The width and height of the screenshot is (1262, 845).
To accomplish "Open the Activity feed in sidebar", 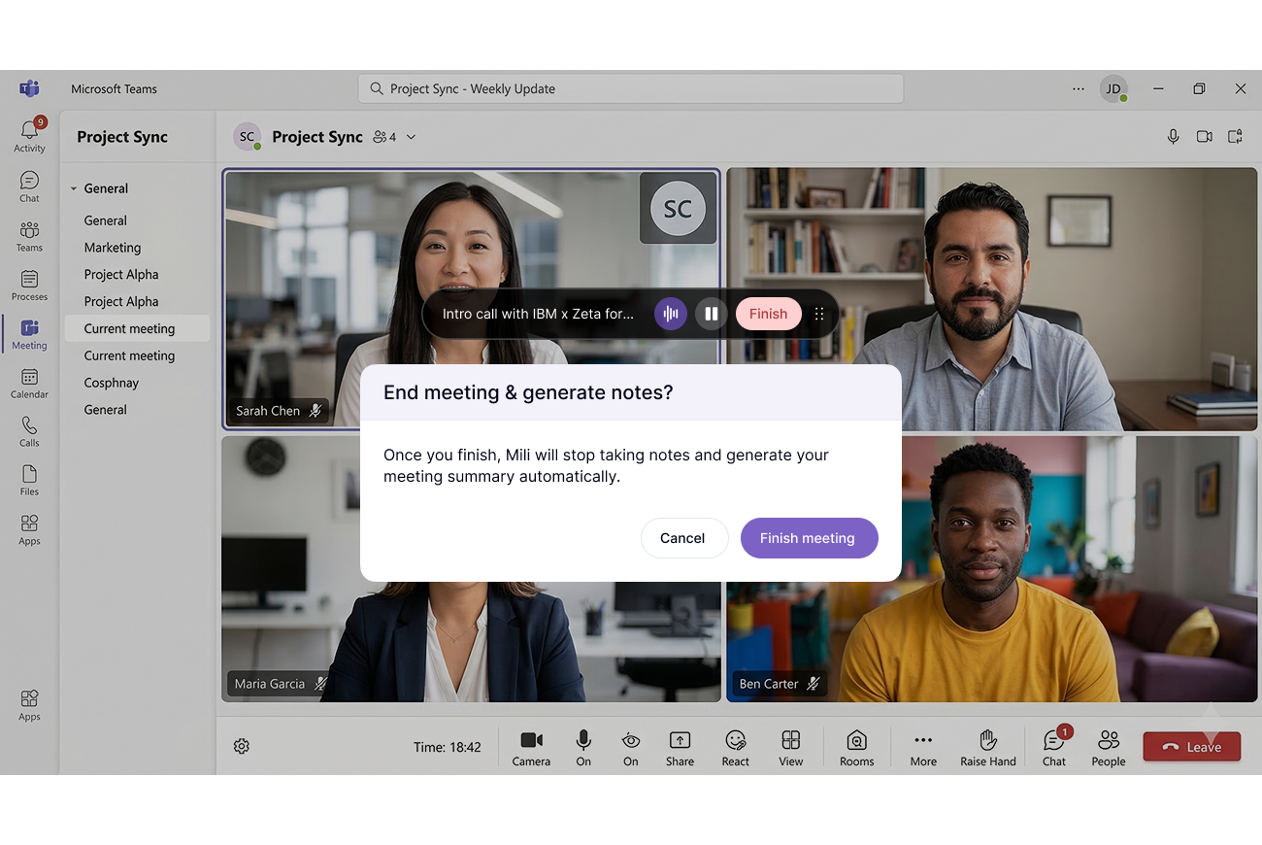I will tap(29, 136).
